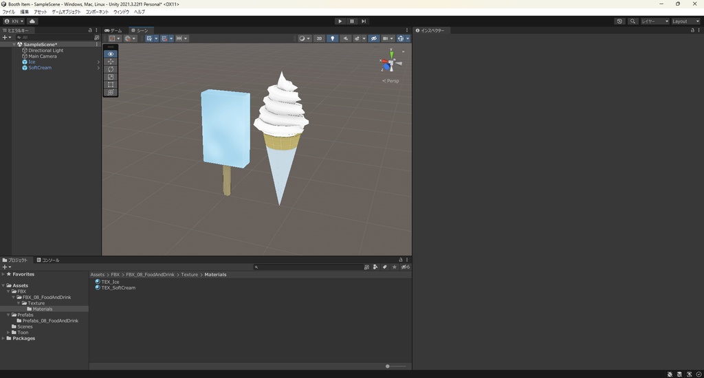Toggle scene lighting bulb button

(332, 38)
